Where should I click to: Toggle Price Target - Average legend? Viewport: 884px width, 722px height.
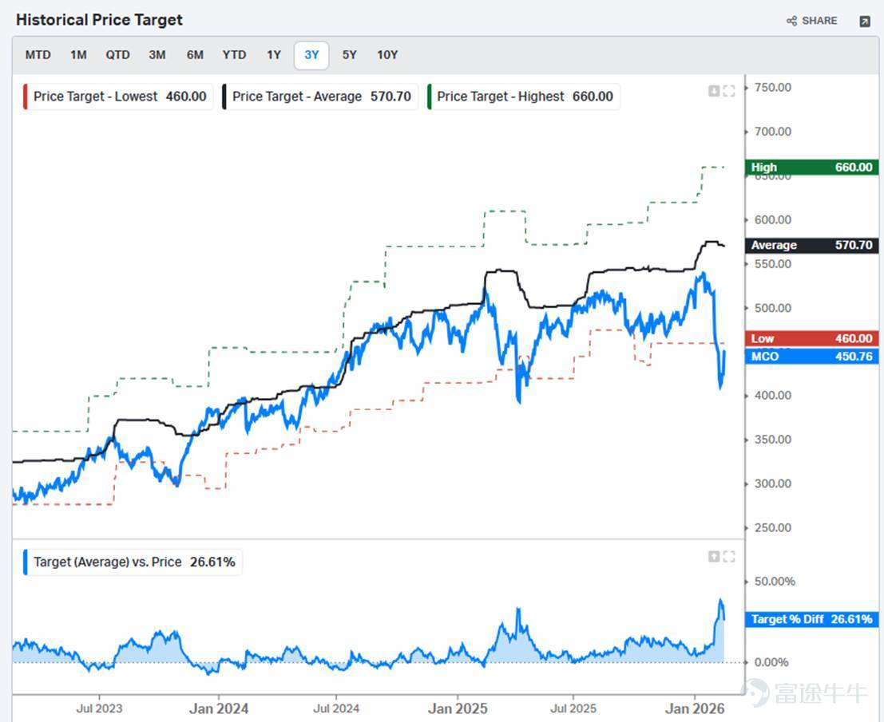coord(319,97)
